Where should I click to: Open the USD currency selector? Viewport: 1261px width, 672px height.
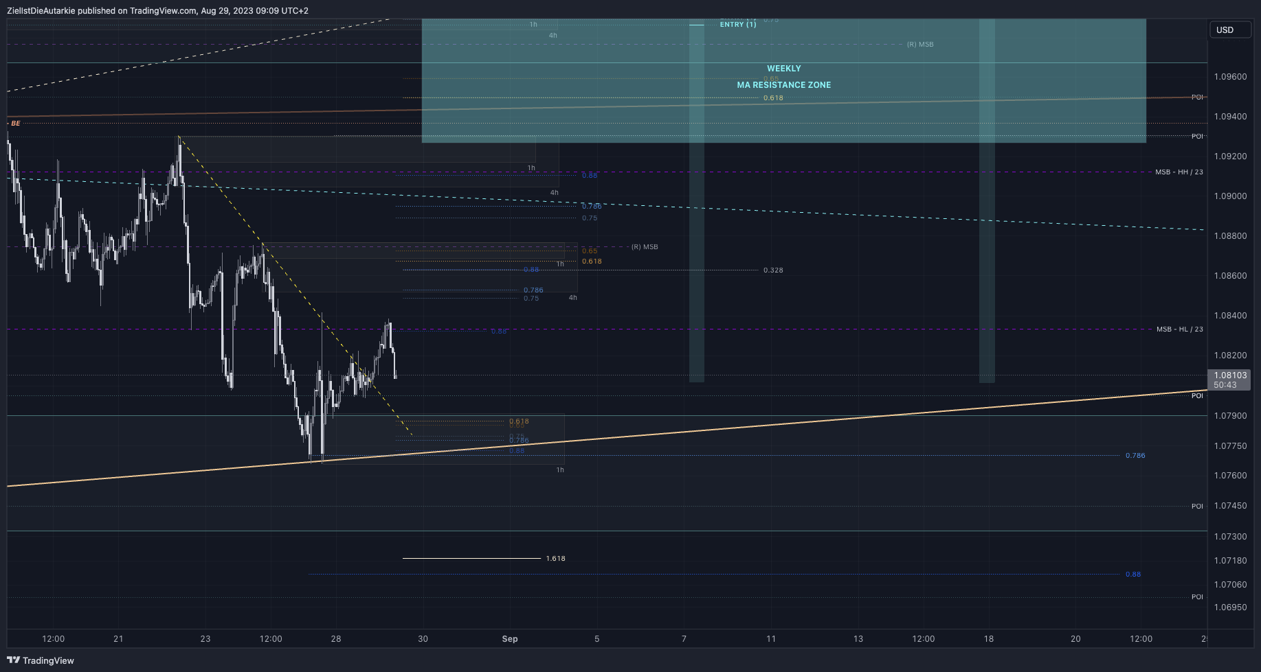pos(1229,30)
